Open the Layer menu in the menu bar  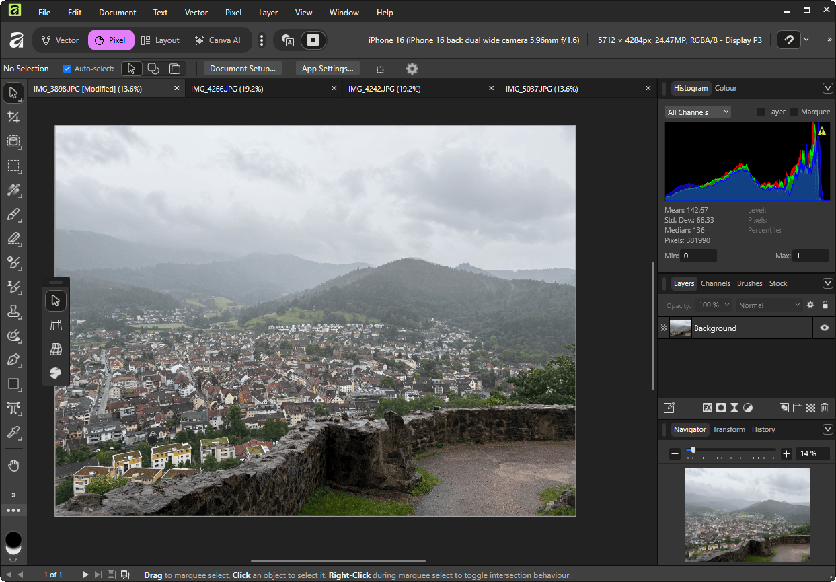pos(268,13)
